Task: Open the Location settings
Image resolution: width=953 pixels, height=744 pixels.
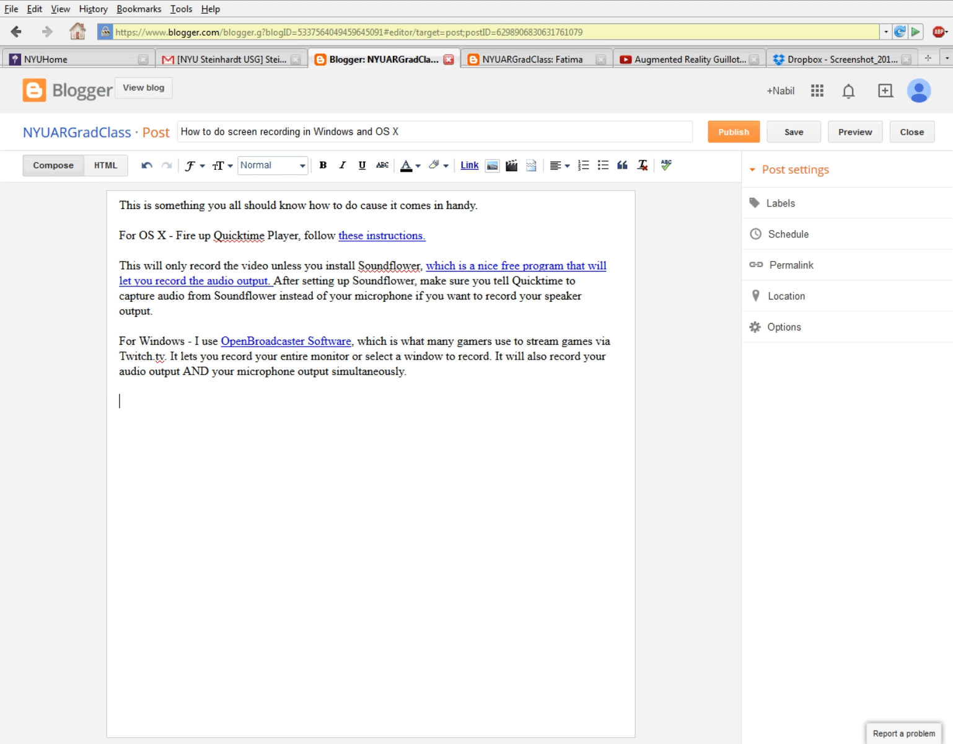Action: click(x=786, y=296)
